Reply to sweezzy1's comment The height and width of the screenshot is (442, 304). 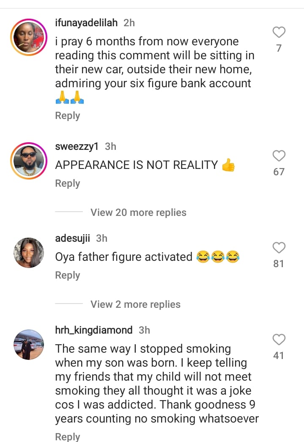(x=68, y=183)
